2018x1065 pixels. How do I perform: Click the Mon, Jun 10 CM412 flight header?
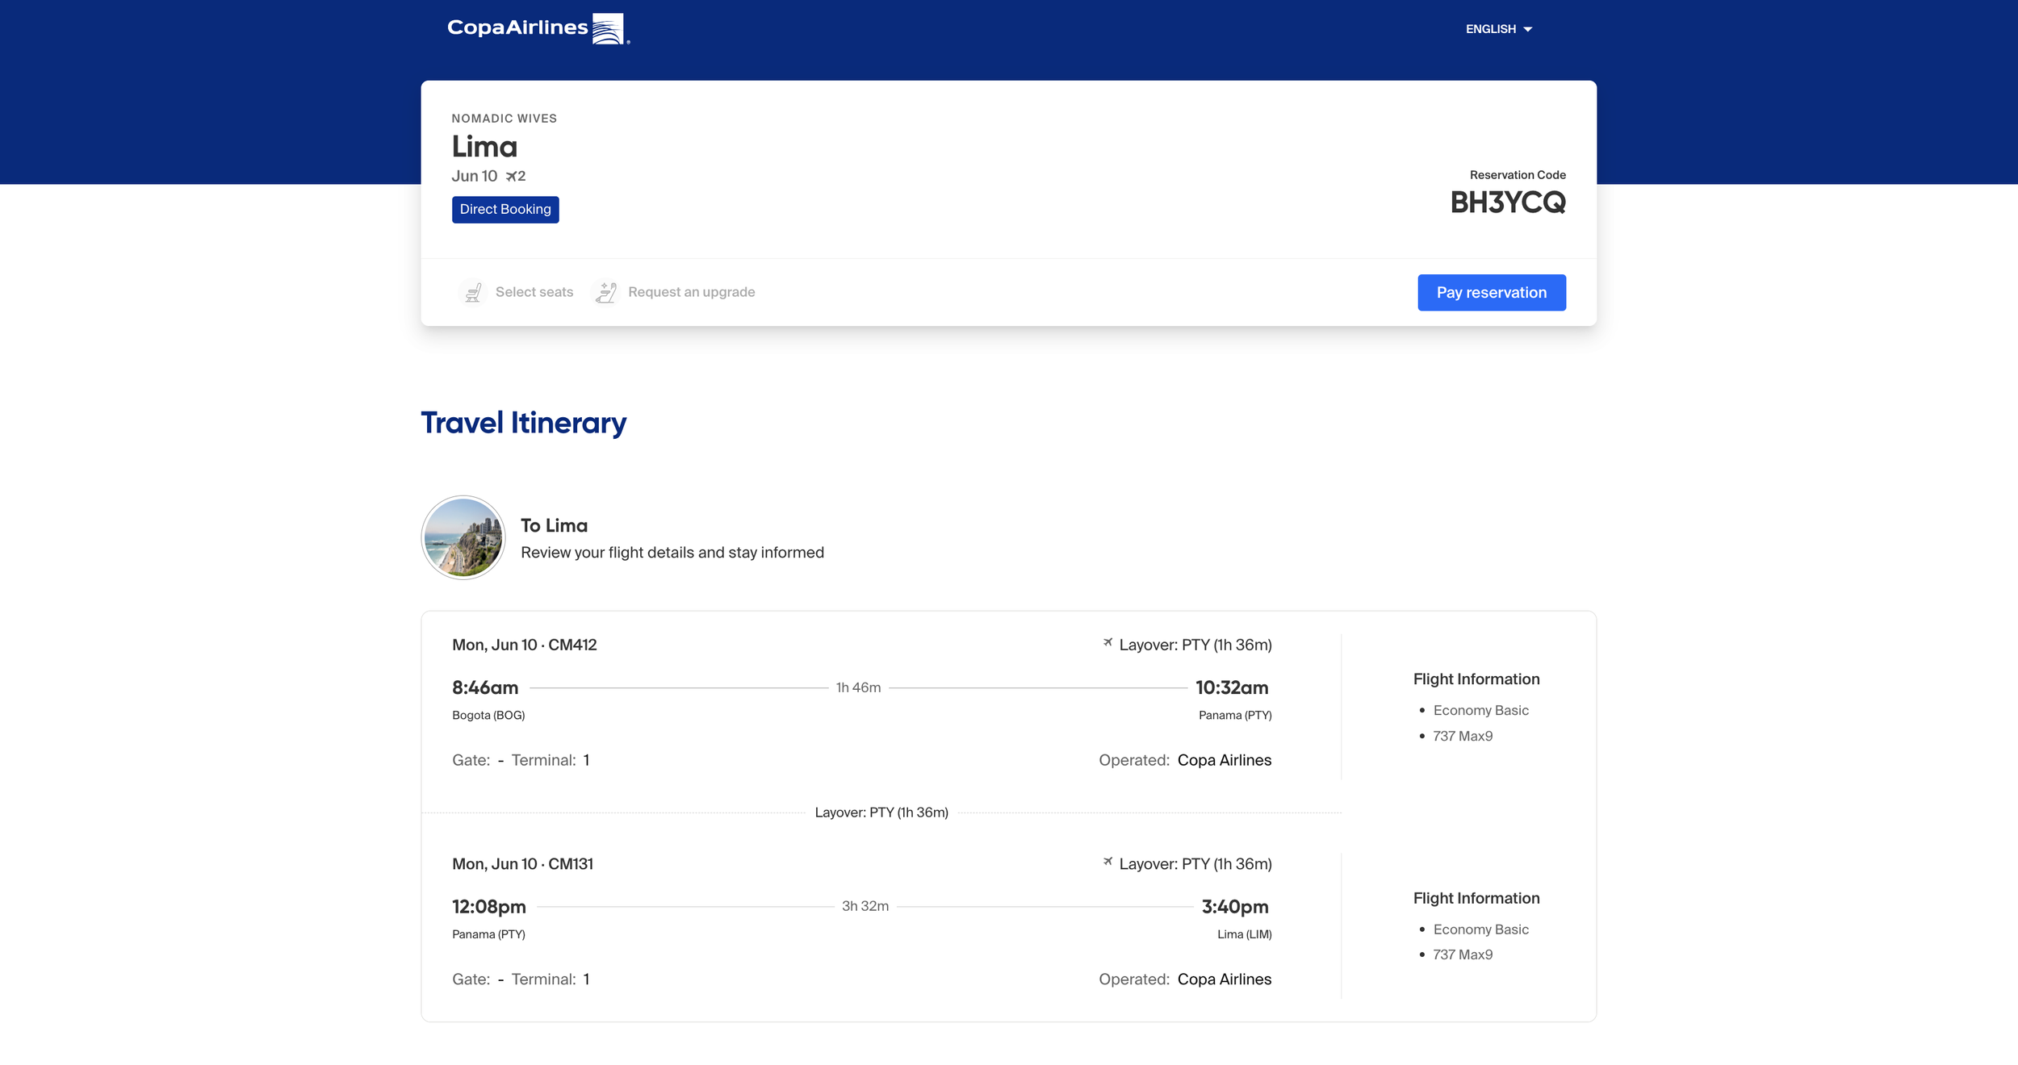tap(524, 645)
